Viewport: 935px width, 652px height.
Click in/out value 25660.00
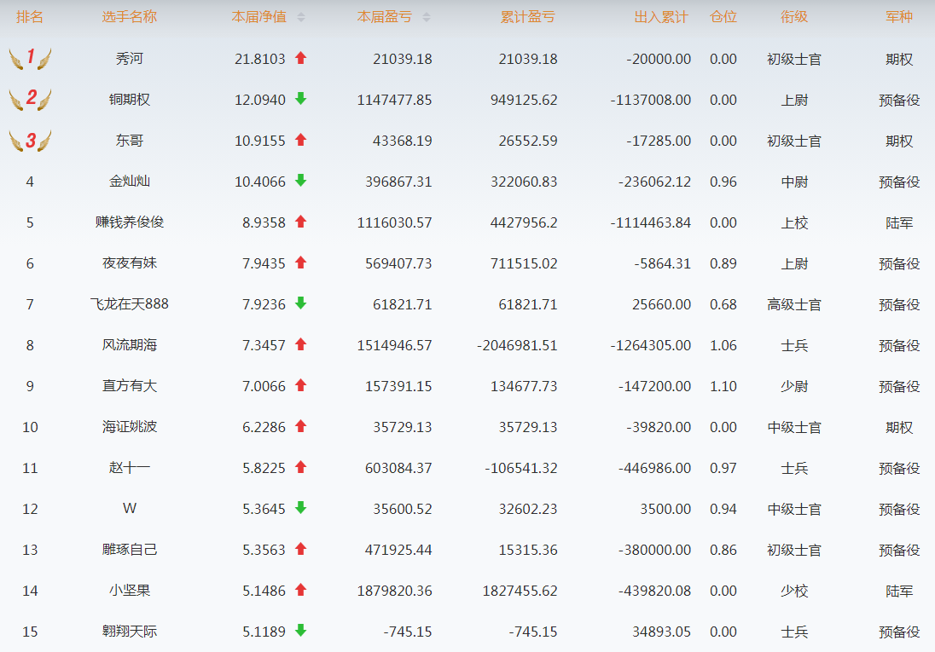pos(661,304)
